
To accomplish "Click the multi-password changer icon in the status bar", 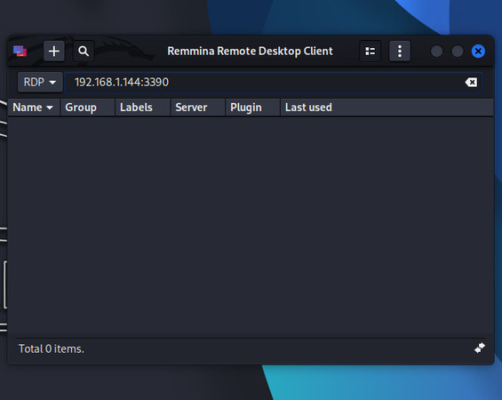I will 480,348.
